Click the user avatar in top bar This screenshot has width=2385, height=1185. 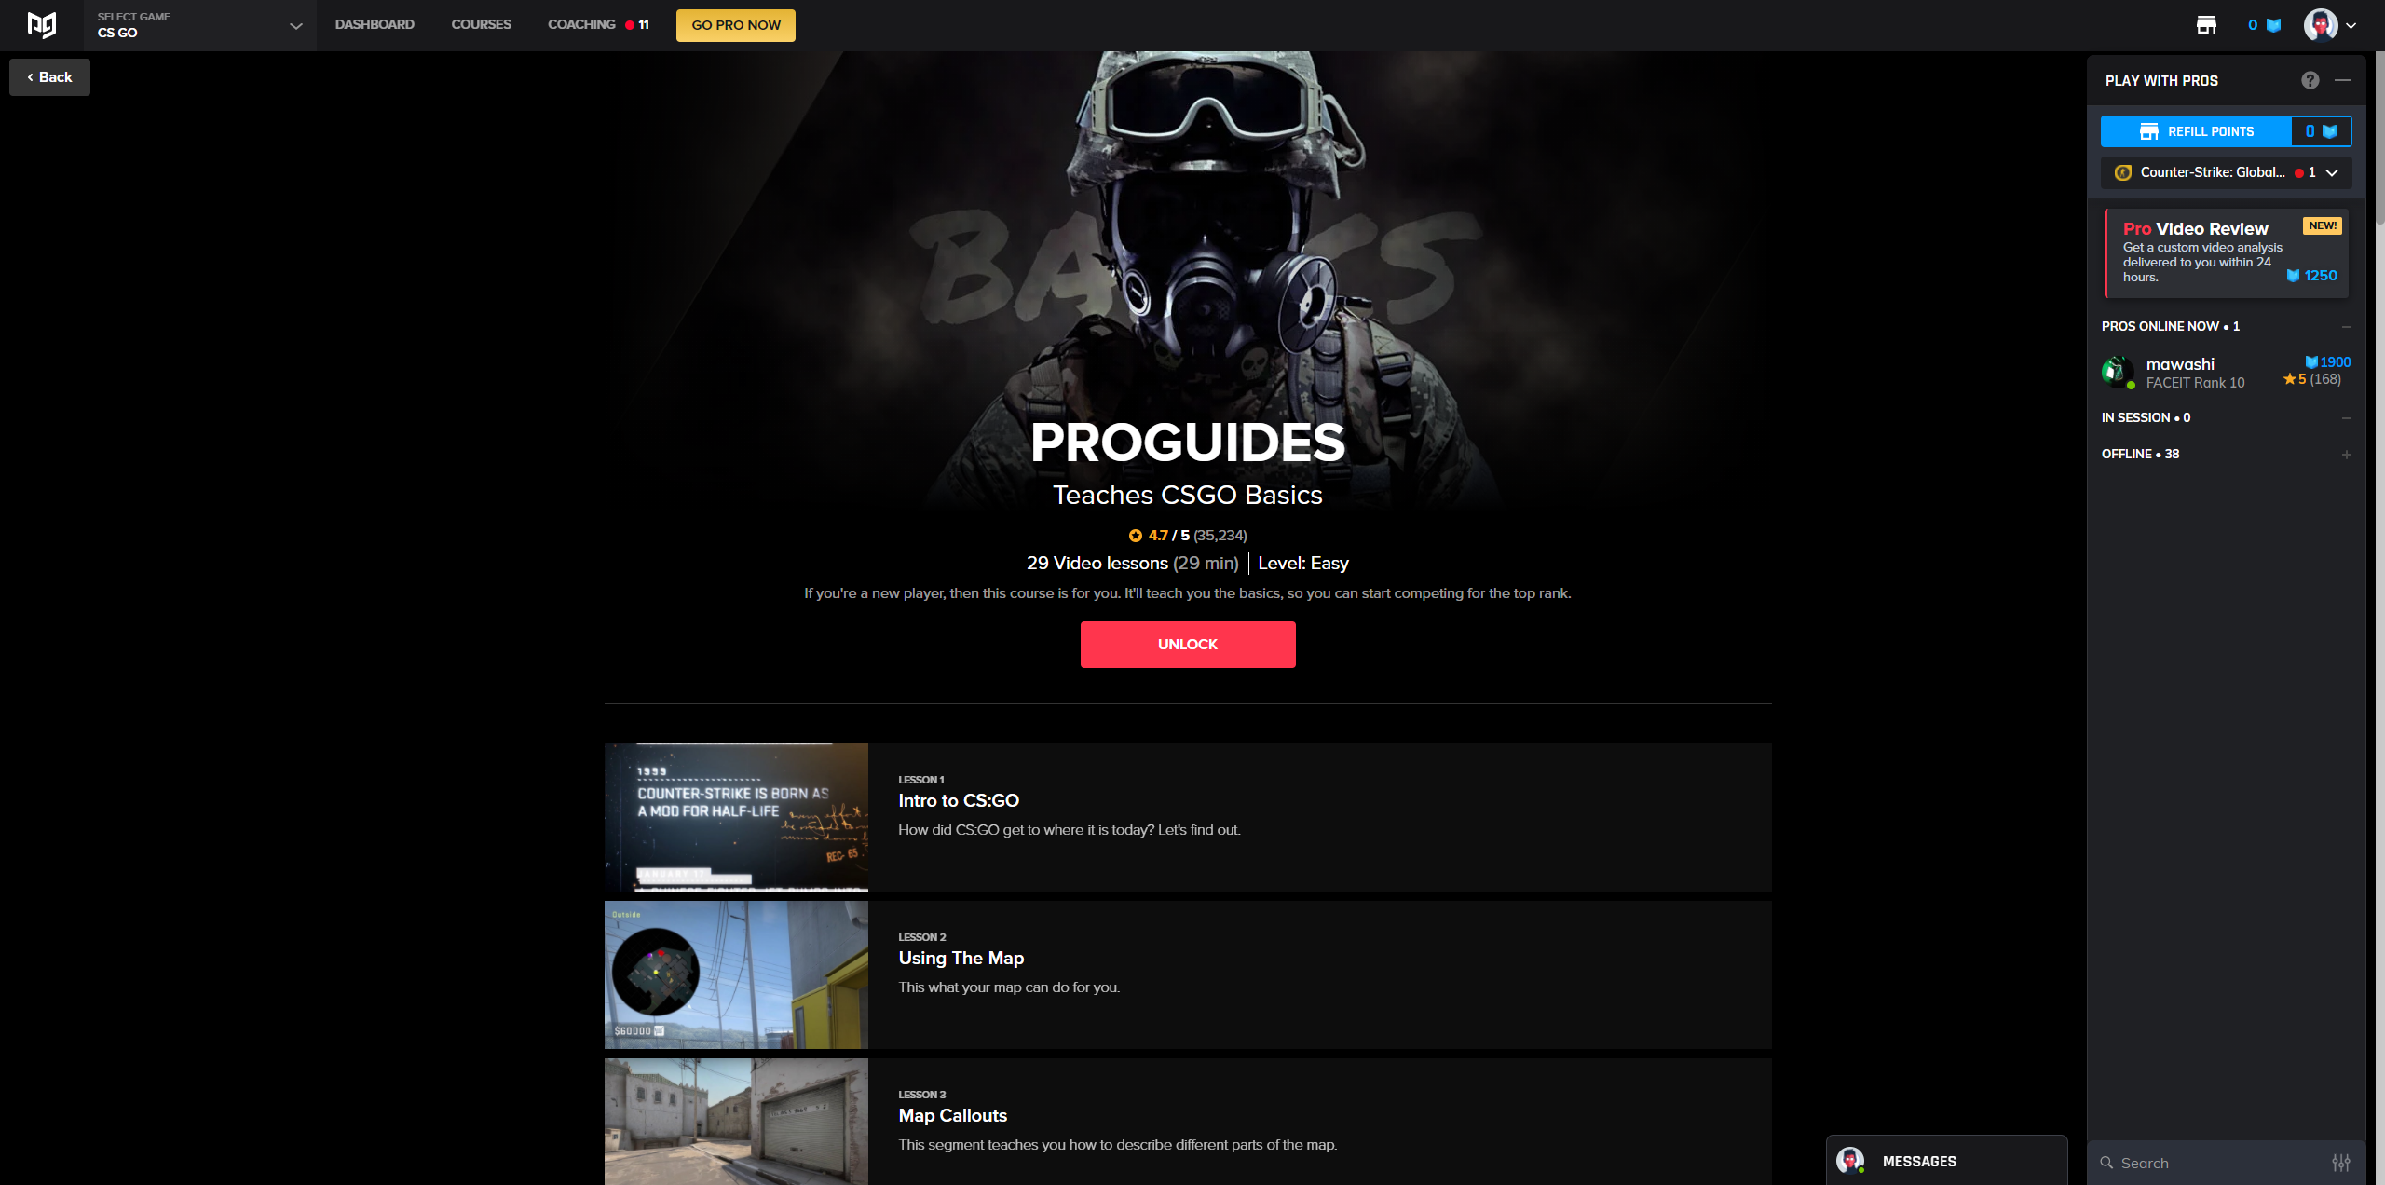tap(2320, 25)
